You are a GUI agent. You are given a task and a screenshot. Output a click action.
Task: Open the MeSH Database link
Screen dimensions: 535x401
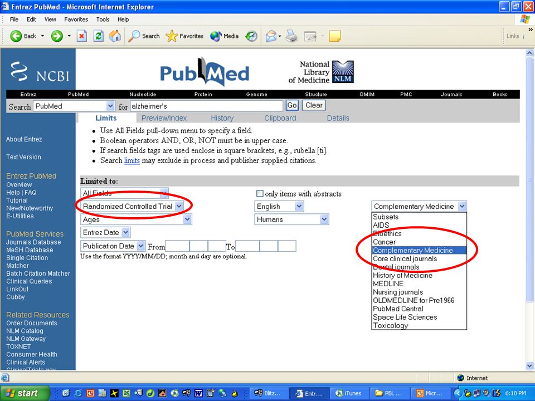pyautogui.click(x=30, y=250)
